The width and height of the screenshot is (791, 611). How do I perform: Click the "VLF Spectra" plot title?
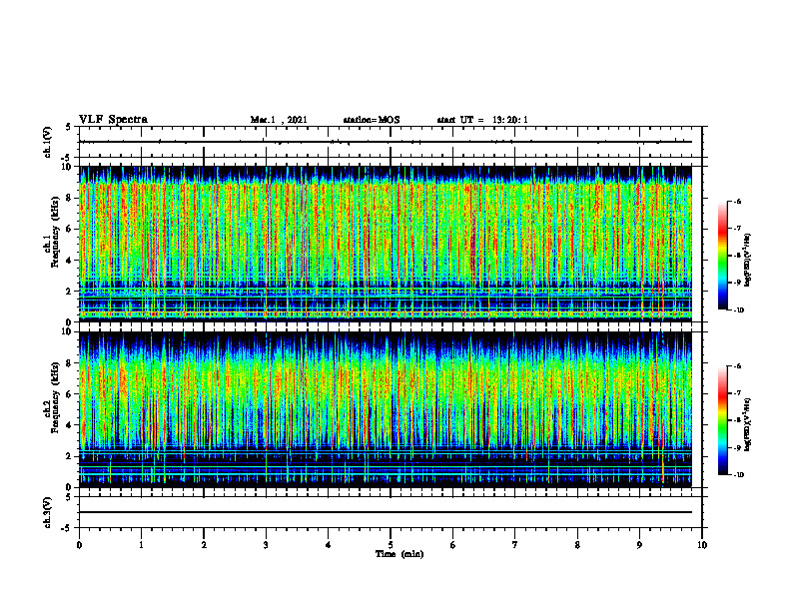[113, 120]
